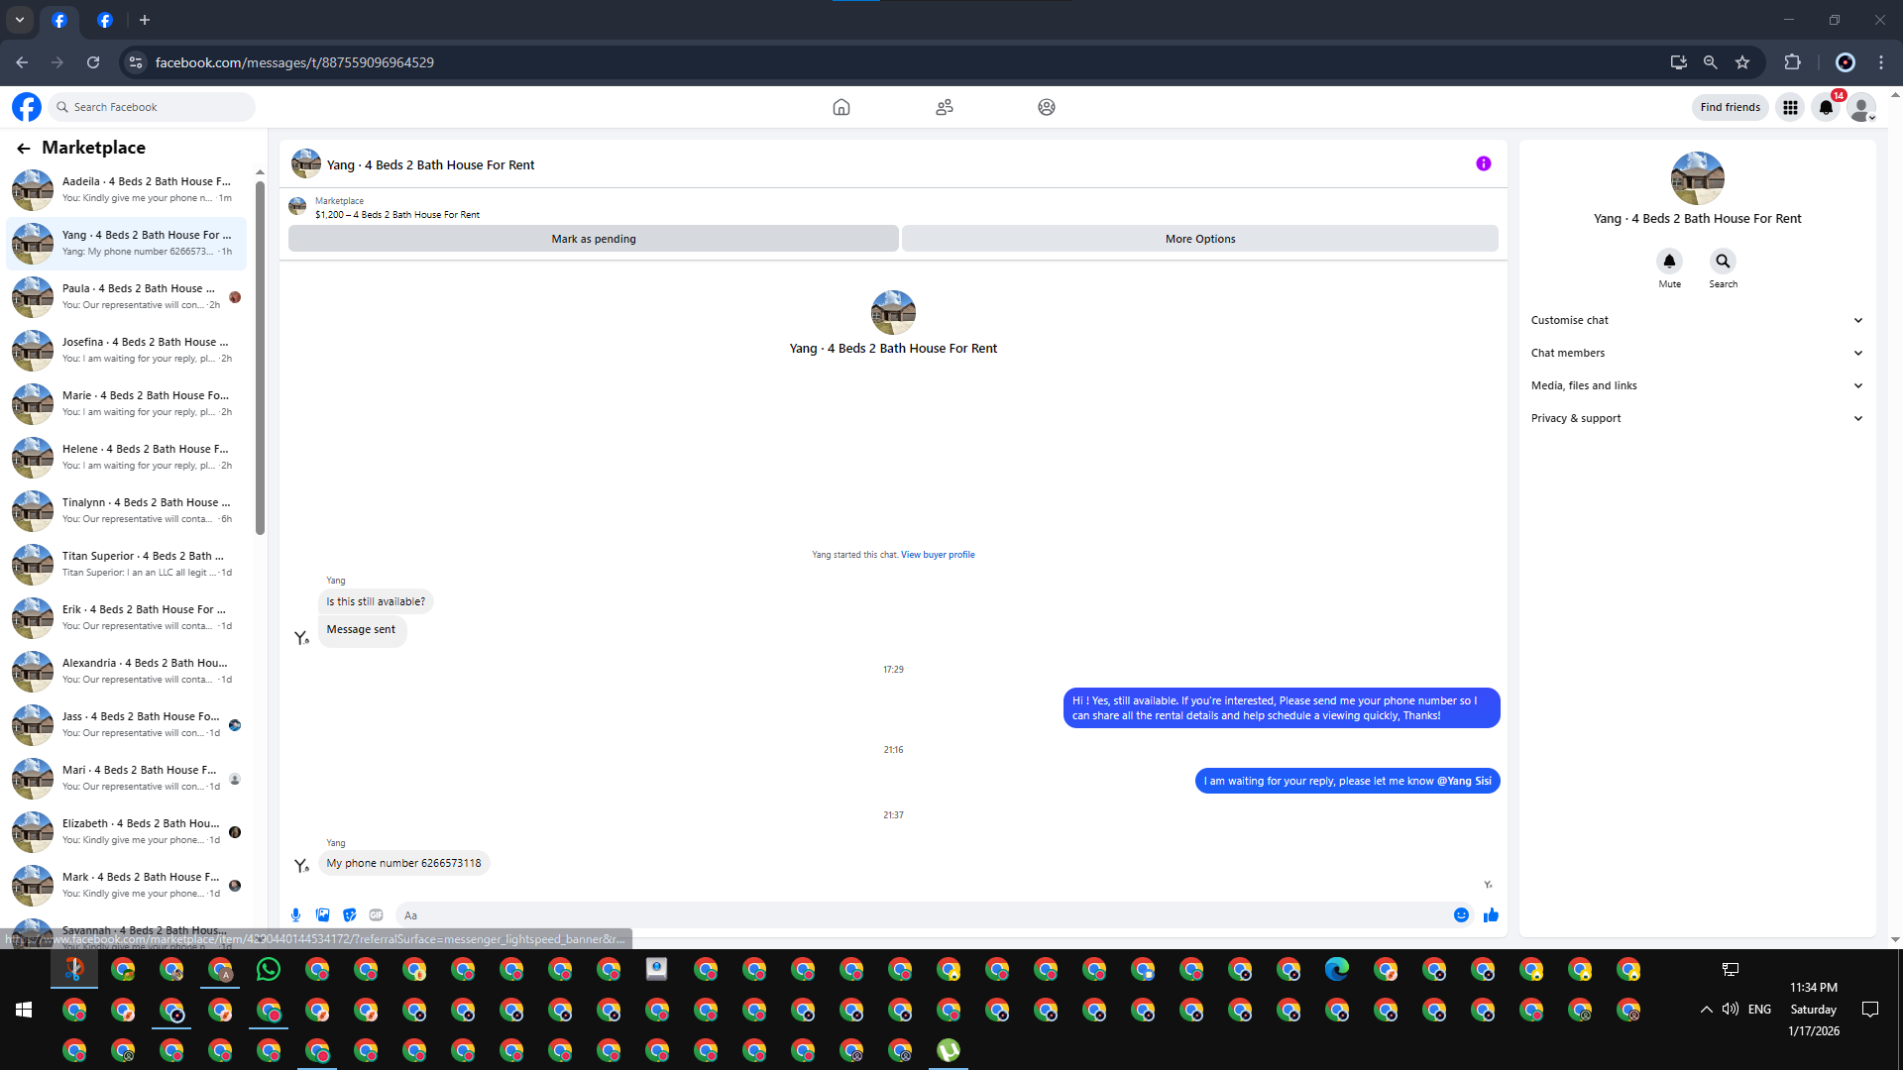Search in conversation using magnifier button

(x=1723, y=262)
